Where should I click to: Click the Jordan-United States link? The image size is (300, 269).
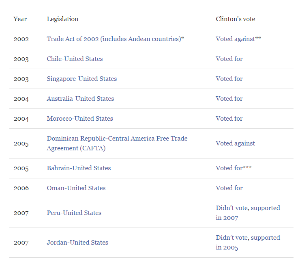tap(77, 243)
